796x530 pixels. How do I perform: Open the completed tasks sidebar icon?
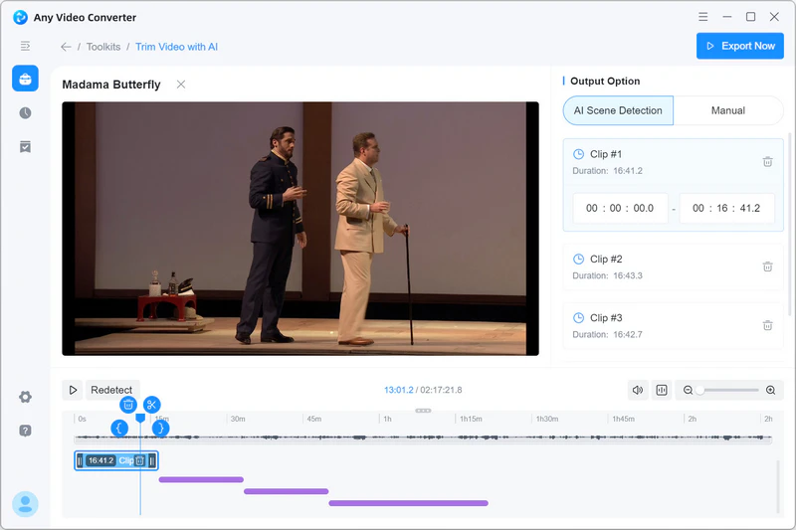(x=25, y=147)
